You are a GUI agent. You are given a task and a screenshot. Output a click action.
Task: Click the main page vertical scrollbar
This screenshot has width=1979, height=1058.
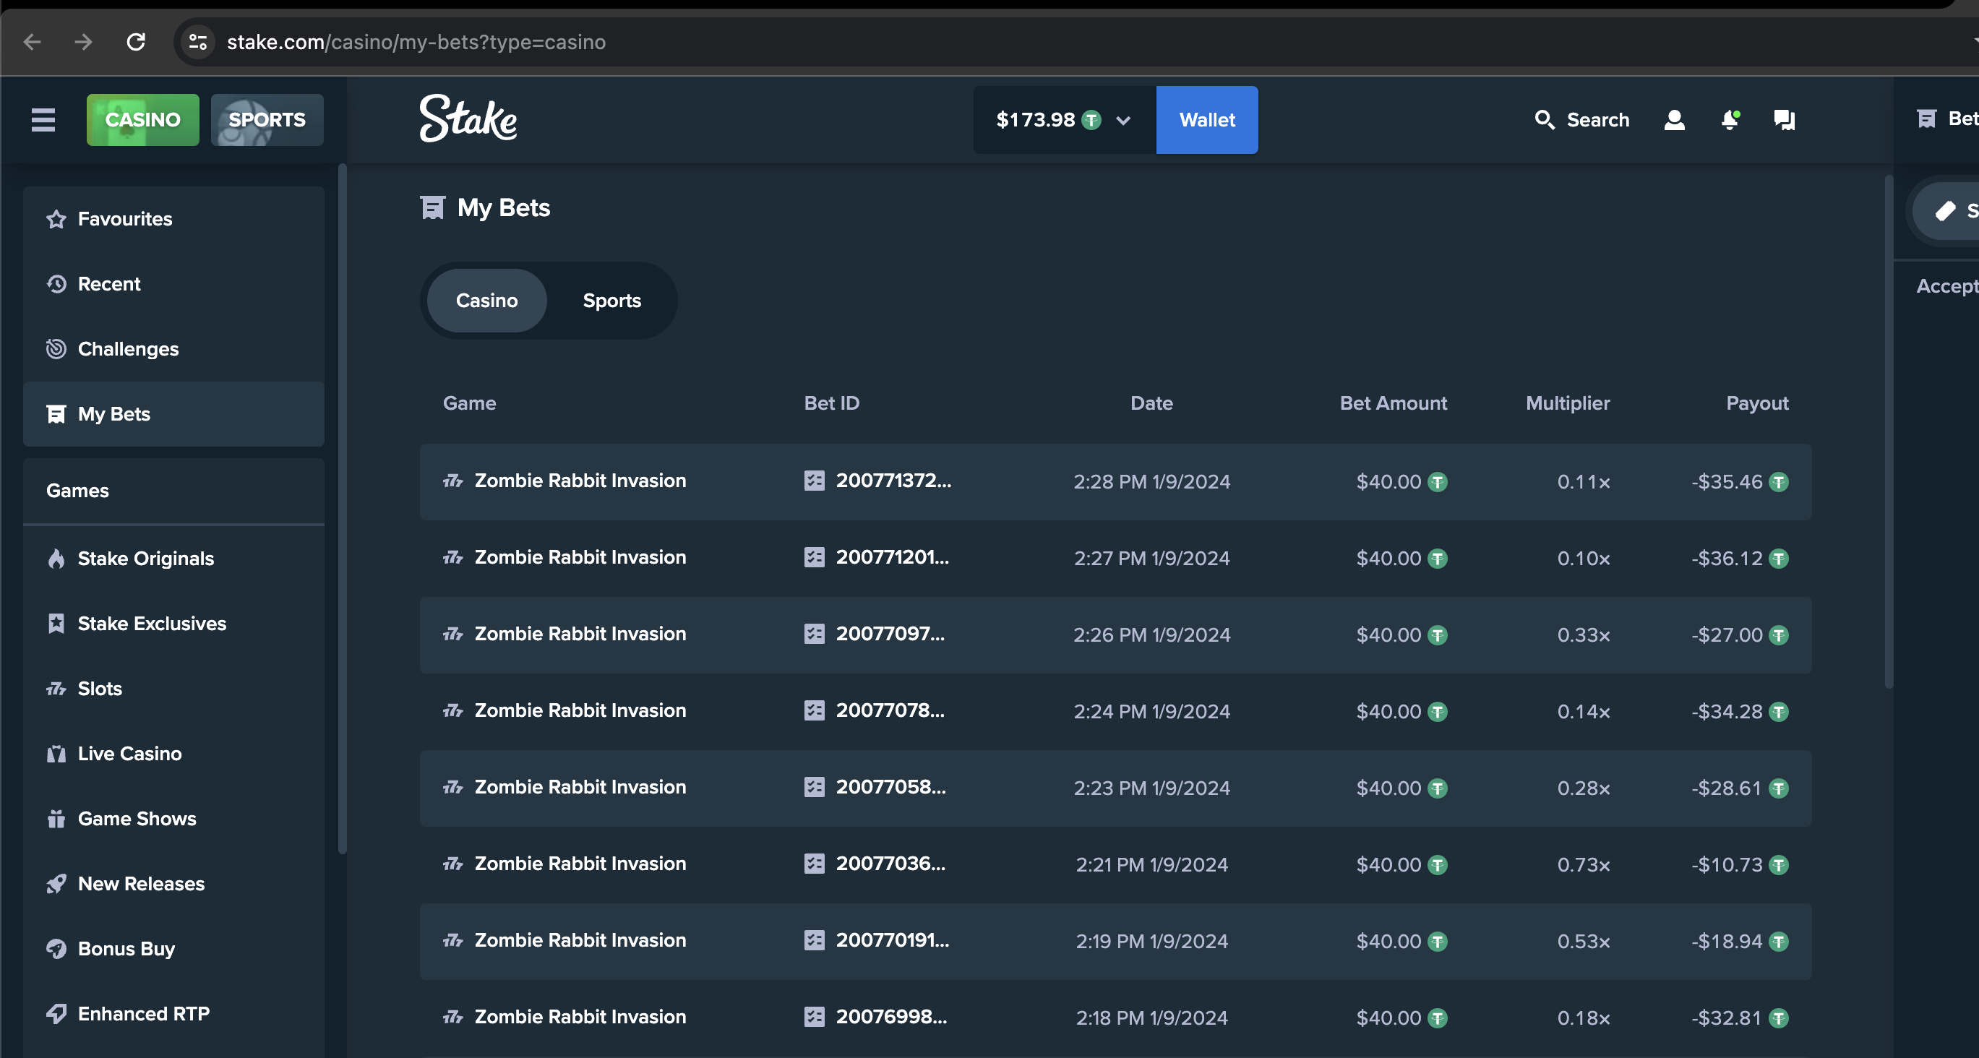coord(1889,432)
